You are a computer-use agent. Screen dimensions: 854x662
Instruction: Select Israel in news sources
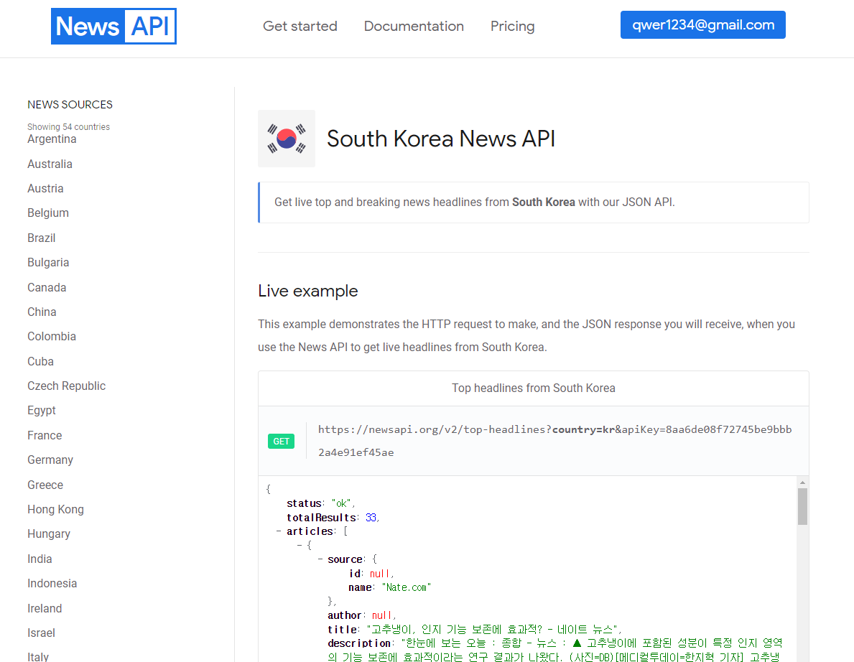coord(42,633)
